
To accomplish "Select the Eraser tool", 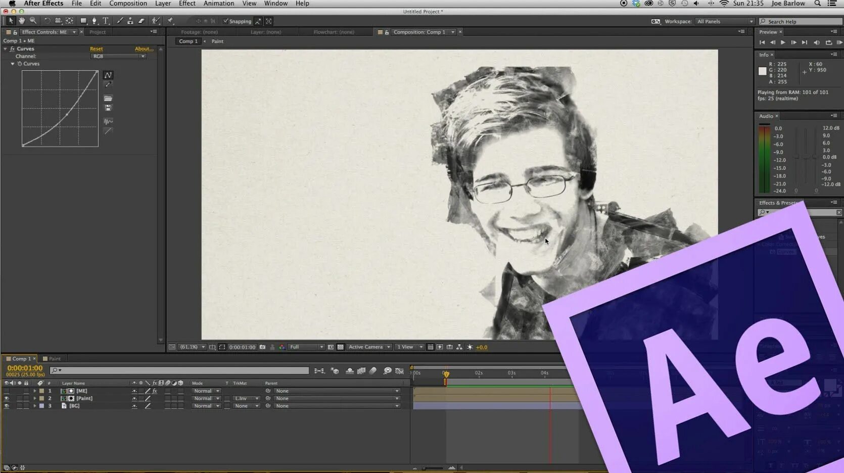I will click(142, 21).
